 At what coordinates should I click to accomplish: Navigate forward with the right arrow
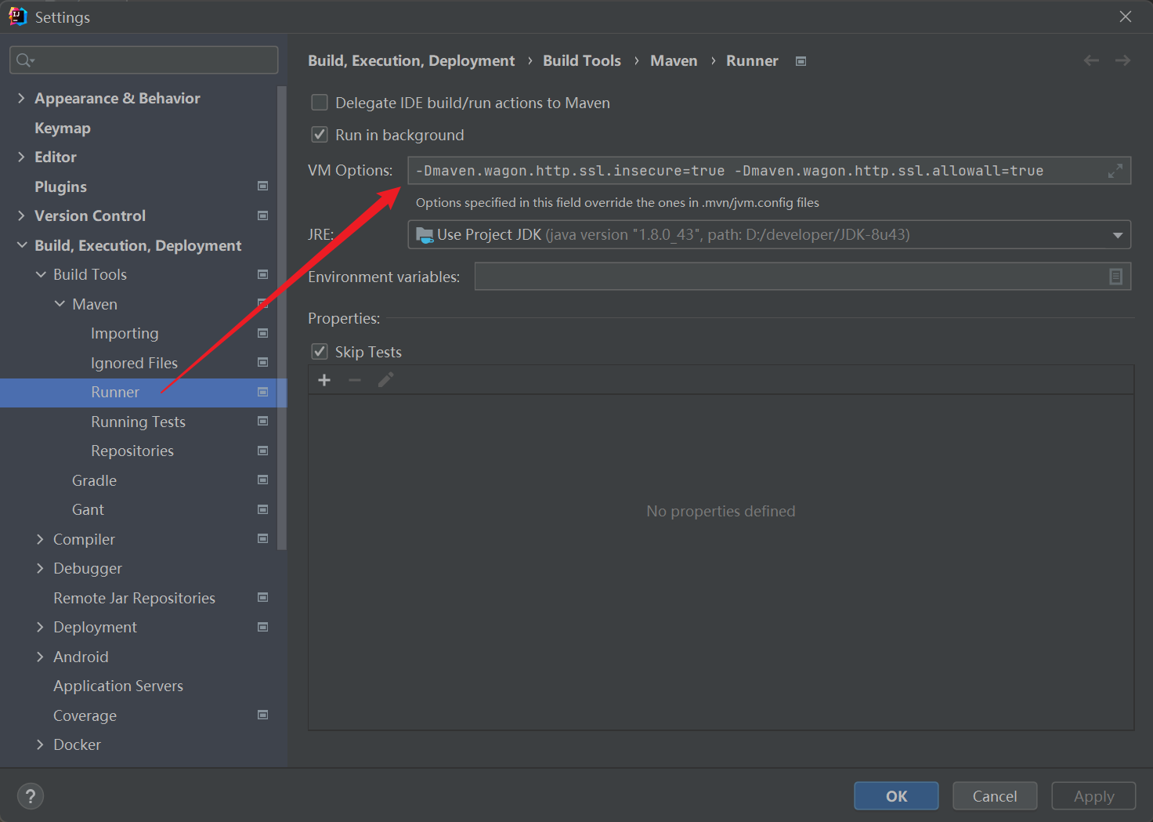click(x=1122, y=60)
